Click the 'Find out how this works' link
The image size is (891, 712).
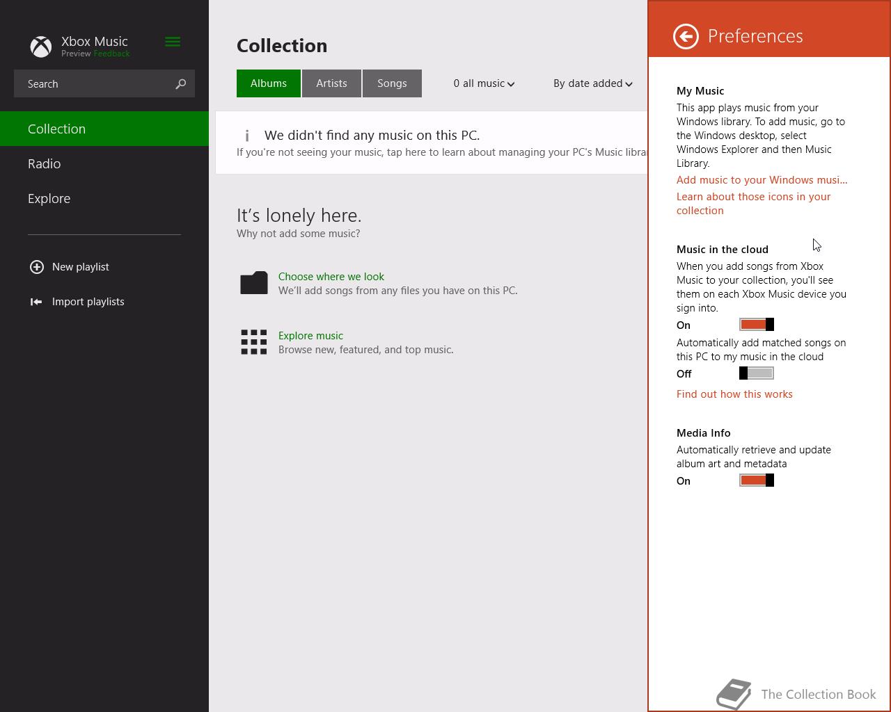click(x=734, y=394)
